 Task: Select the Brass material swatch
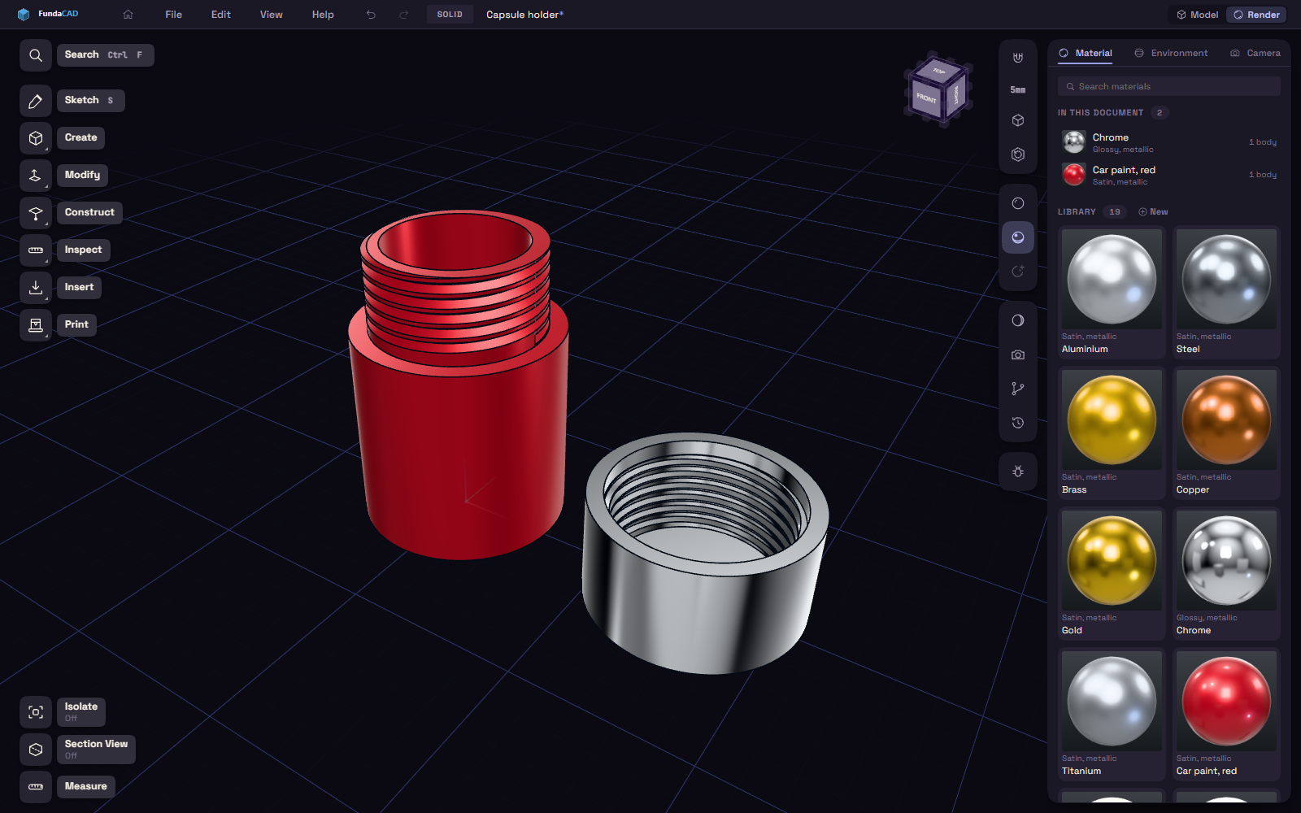pos(1112,433)
